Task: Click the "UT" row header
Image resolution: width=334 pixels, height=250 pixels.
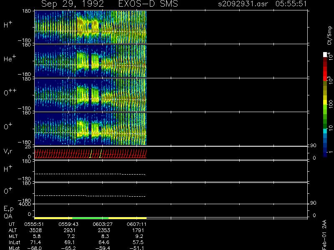Action: pos(12,224)
